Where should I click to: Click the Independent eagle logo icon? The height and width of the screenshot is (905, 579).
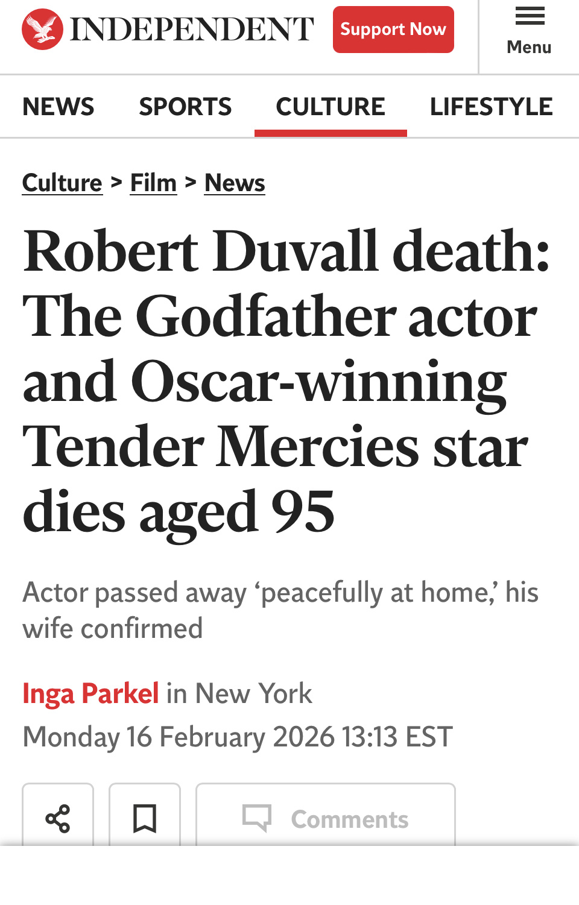[42, 29]
